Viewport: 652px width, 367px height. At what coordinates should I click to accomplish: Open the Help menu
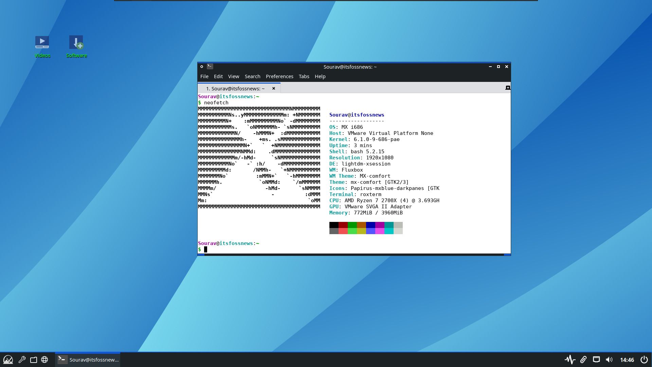[320, 76]
